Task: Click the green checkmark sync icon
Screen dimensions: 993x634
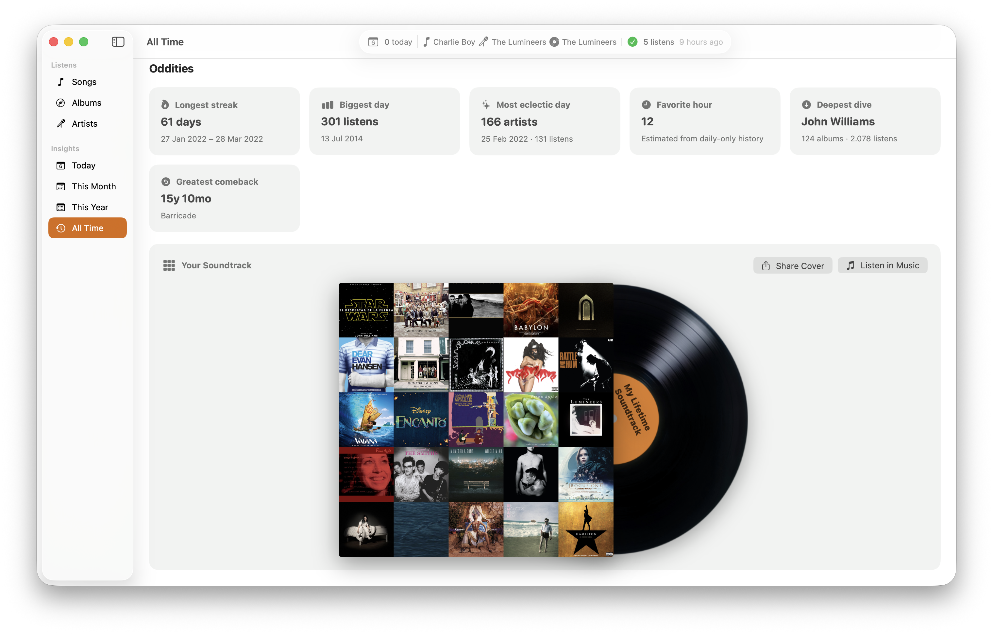Action: point(632,42)
